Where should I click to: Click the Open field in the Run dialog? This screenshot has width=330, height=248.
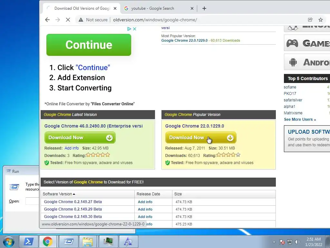click(x=32, y=201)
